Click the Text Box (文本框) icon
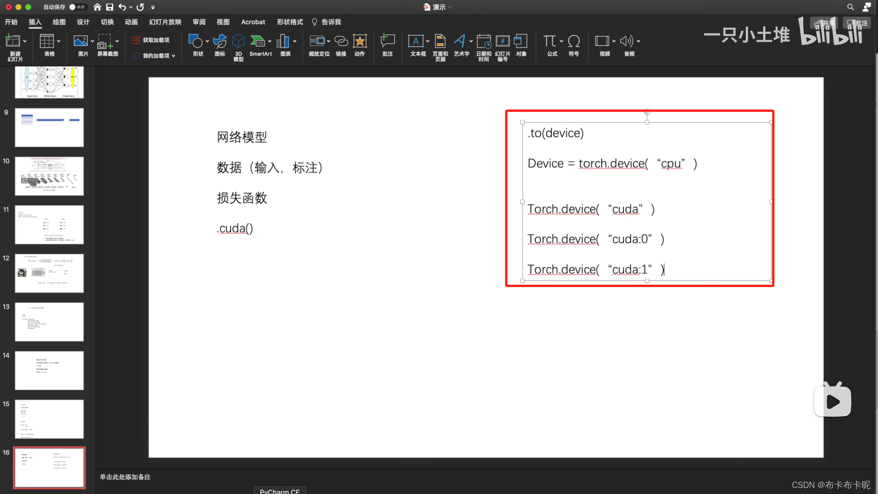 [x=416, y=41]
